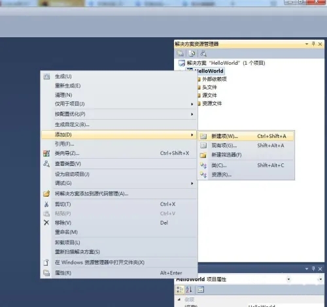Viewport: 327px width, 307px height.
Task: Select 生成自定义(B)... menu entry
Action: click(119, 125)
